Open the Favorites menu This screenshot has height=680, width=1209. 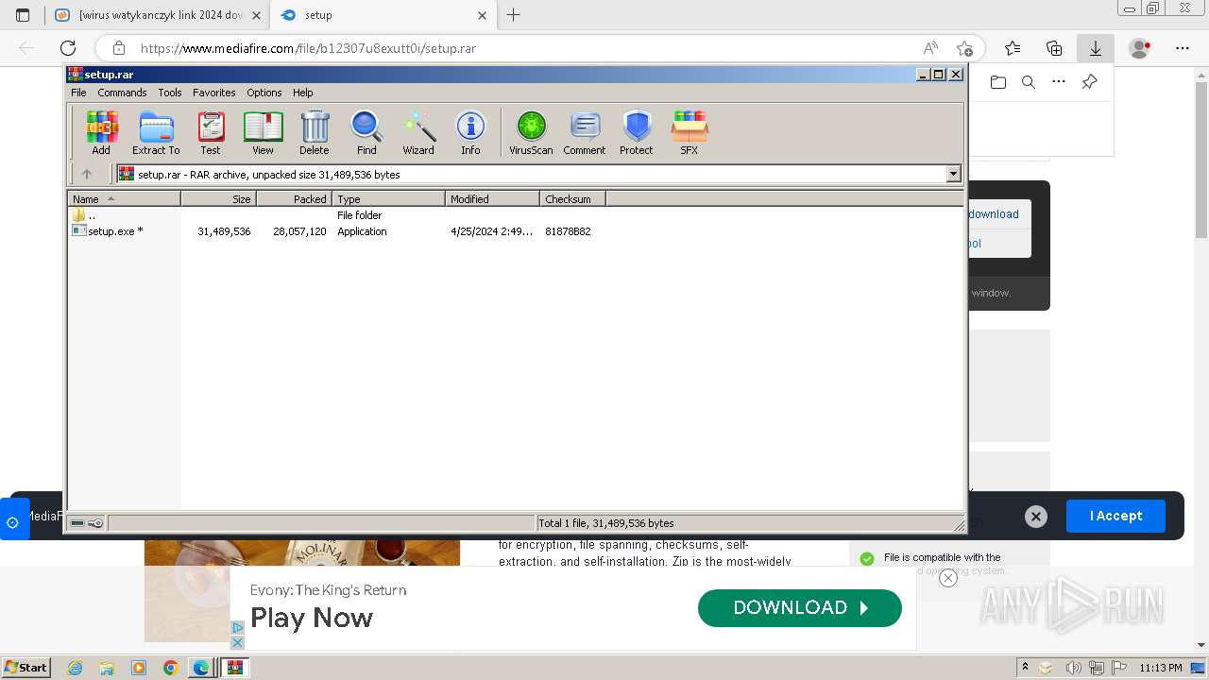[x=214, y=93]
